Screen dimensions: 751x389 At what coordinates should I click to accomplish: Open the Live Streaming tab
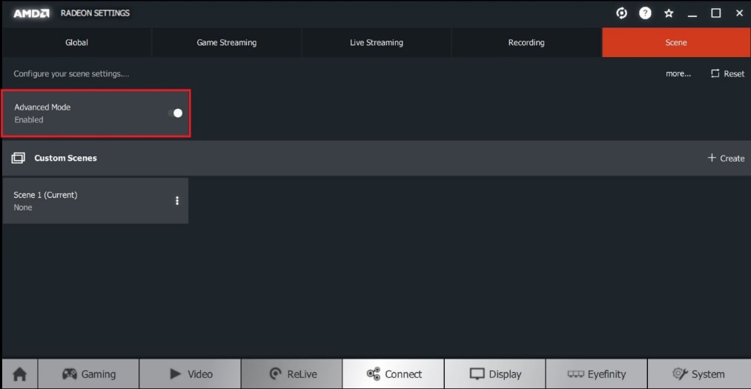click(376, 43)
